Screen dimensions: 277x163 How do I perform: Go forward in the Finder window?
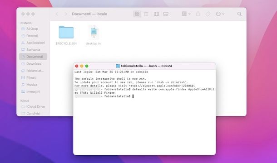(x=66, y=14)
